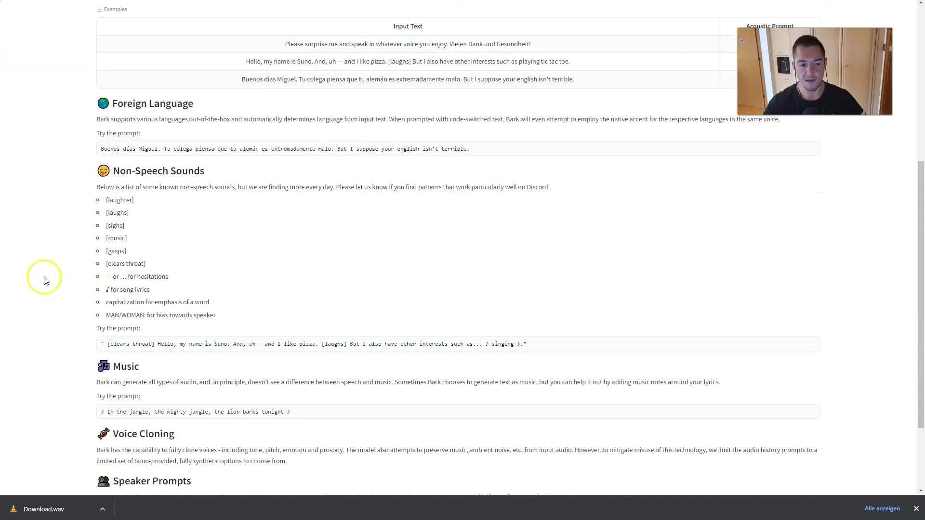Image resolution: width=925 pixels, height=520 pixels.
Task: Click 'Alle anzeigen' show all downloads link
Action: (883, 508)
